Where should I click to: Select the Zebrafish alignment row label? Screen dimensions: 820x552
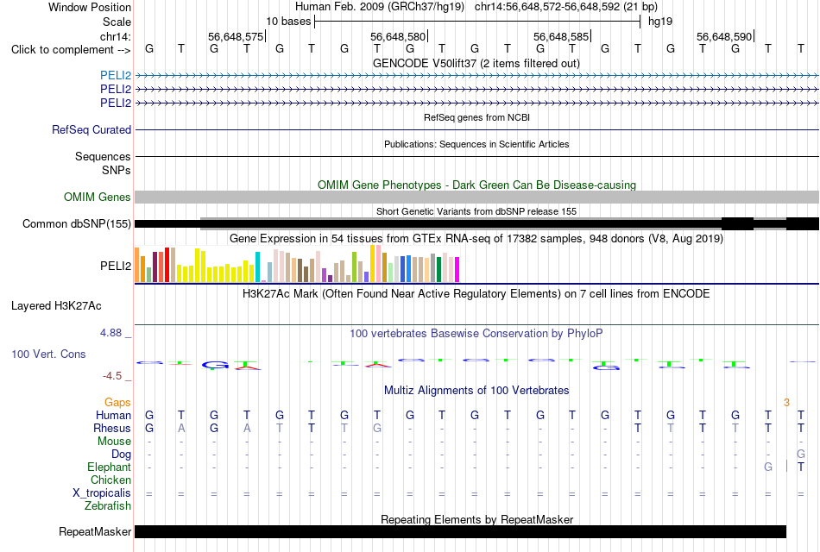click(108, 506)
